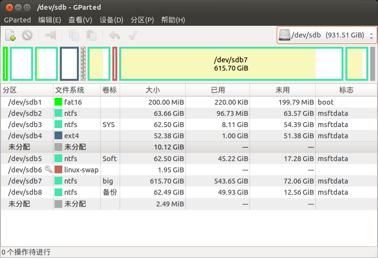Select the /dev/sdb8 partition row
This screenshot has height=258, width=378.
coord(189,192)
